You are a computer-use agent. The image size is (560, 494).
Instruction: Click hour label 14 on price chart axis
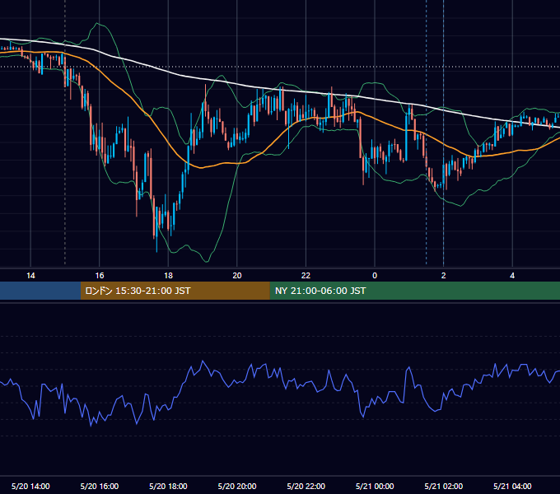click(x=30, y=275)
